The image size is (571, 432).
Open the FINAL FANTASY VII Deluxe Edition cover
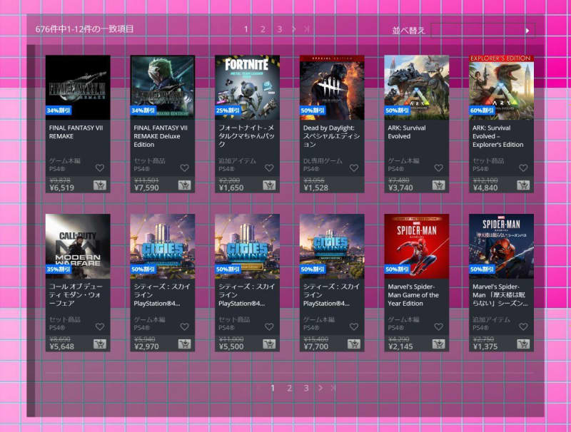[x=163, y=87]
